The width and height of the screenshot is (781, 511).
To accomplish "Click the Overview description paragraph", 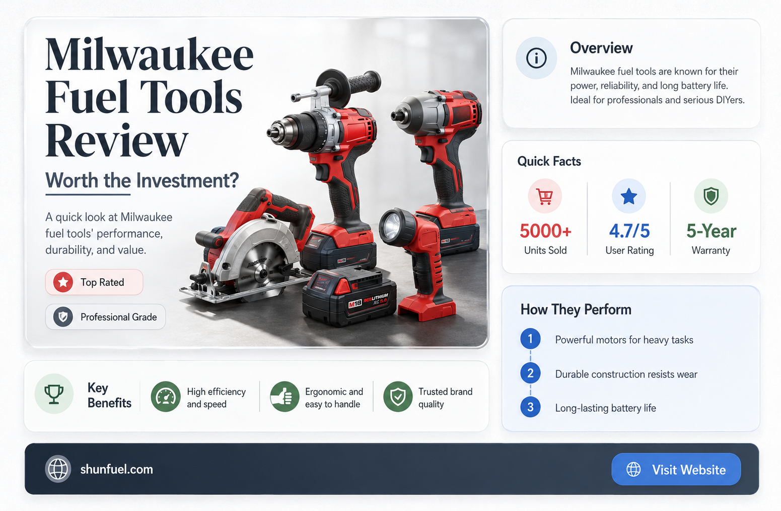I will [657, 86].
